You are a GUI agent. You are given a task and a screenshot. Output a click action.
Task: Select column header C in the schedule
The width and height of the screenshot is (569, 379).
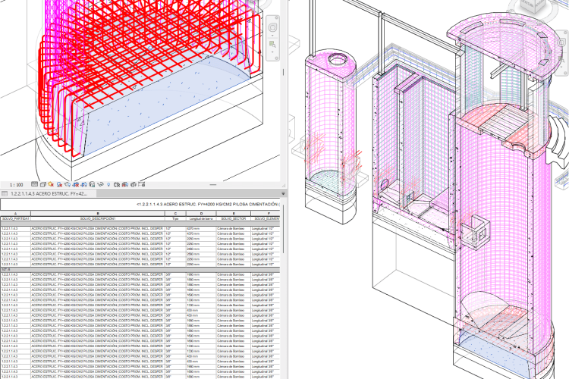[176, 214]
